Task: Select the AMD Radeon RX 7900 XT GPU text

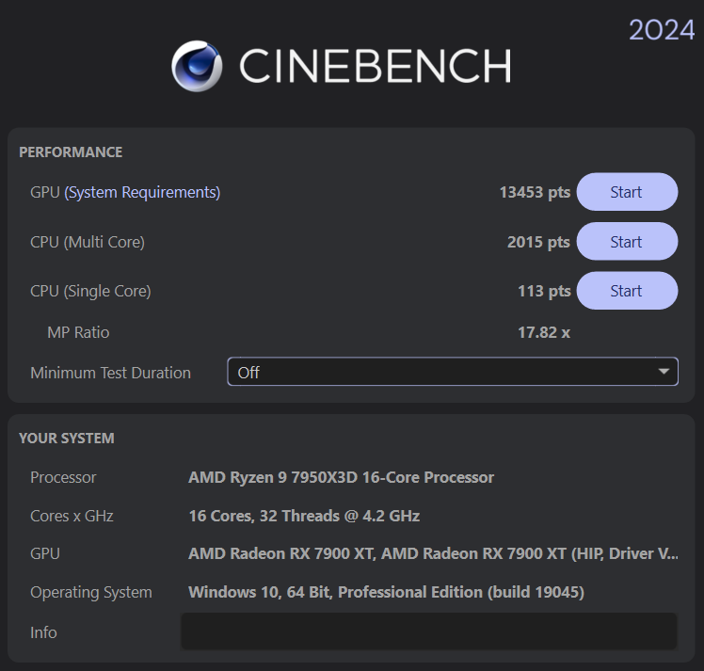Action: [433, 553]
